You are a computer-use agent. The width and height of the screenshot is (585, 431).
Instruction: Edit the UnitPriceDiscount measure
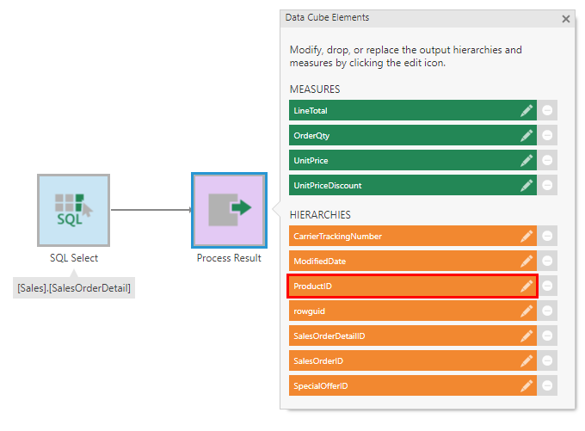(526, 186)
